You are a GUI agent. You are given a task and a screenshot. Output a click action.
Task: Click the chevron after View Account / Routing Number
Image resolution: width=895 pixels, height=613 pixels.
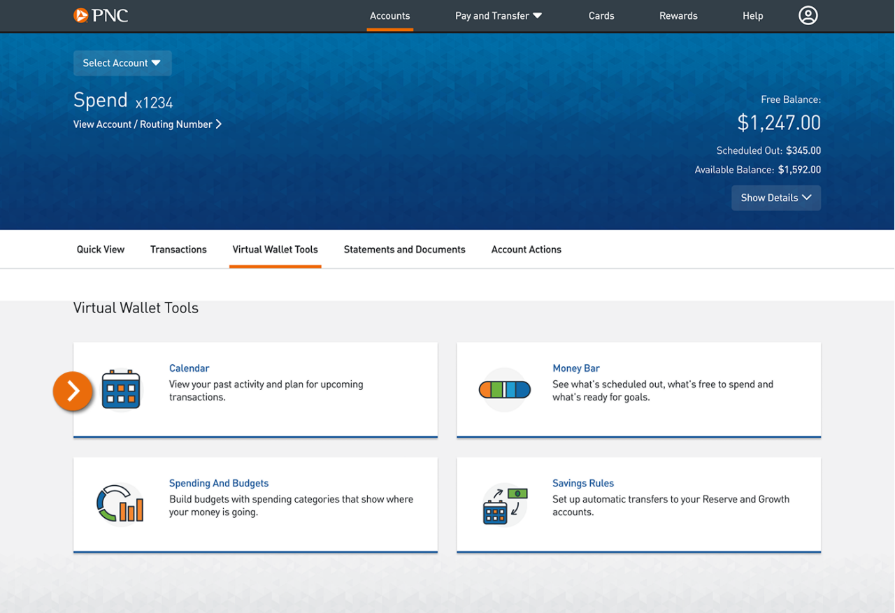[218, 124]
